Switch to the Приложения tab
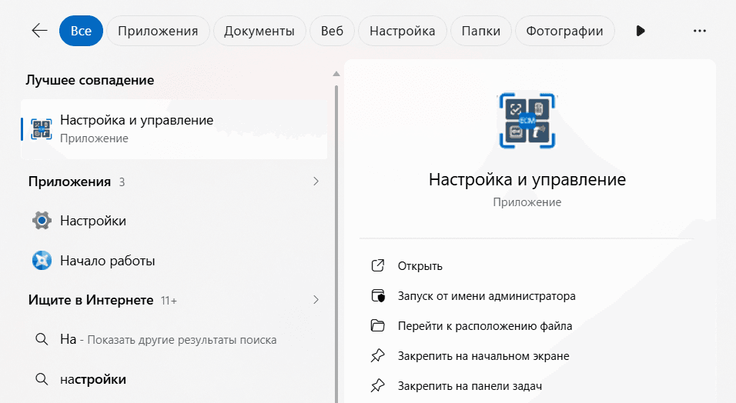Image resolution: width=736 pixels, height=403 pixels. pos(158,31)
